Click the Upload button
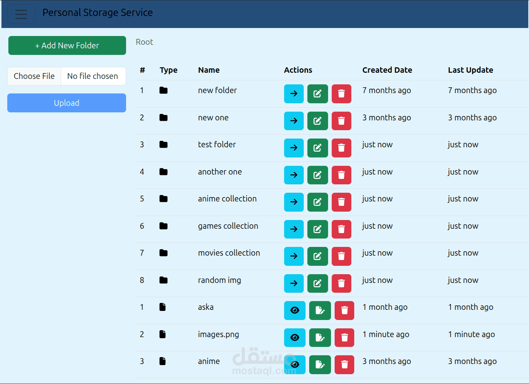This screenshot has height=384, width=529. pyautogui.click(x=66, y=103)
